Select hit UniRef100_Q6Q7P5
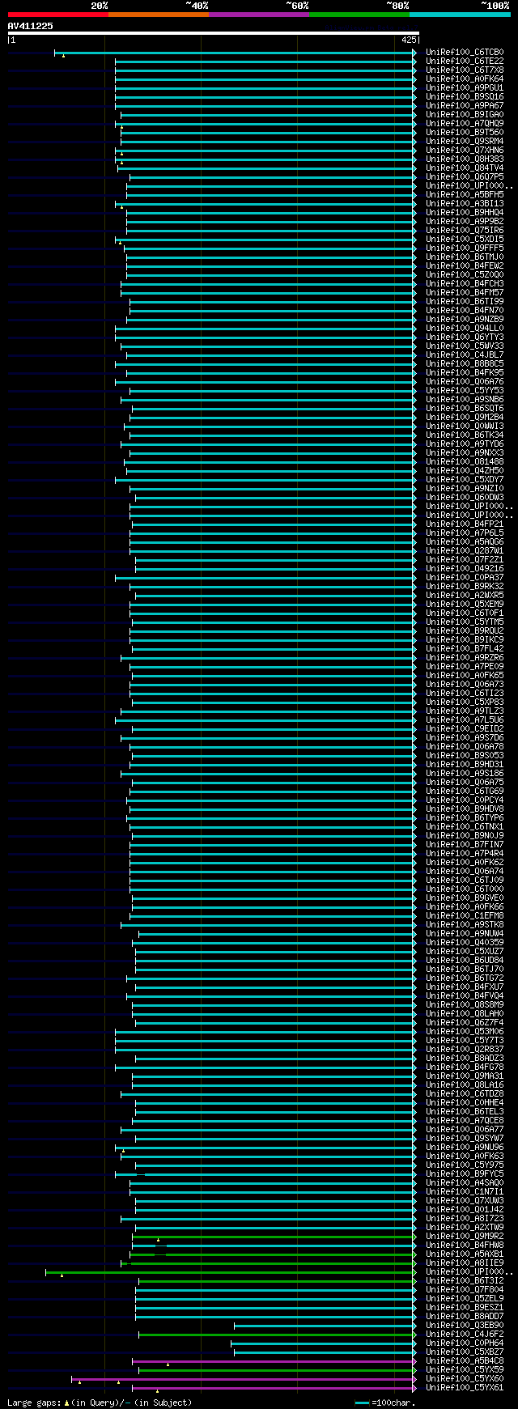 465,177
